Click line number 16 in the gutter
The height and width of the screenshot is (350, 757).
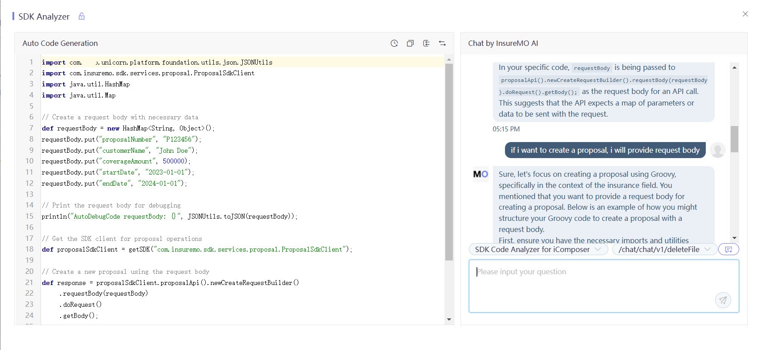pyautogui.click(x=29, y=227)
